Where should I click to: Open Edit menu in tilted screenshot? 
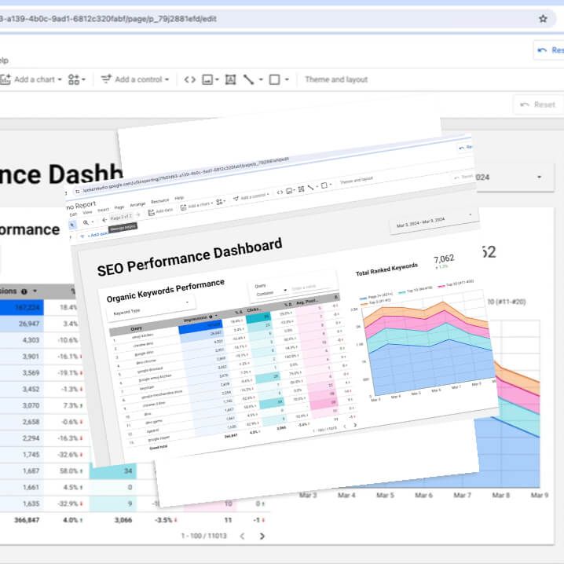(x=73, y=214)
